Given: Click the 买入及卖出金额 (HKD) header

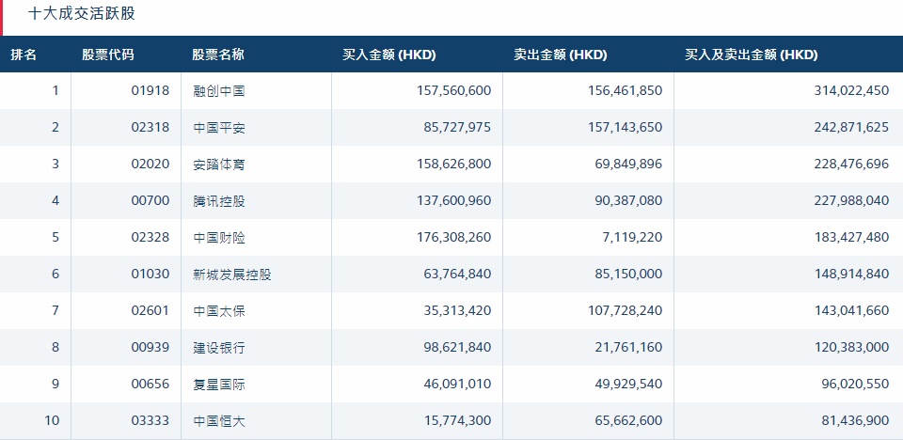Looking at the screenshot, I should 751,55.
